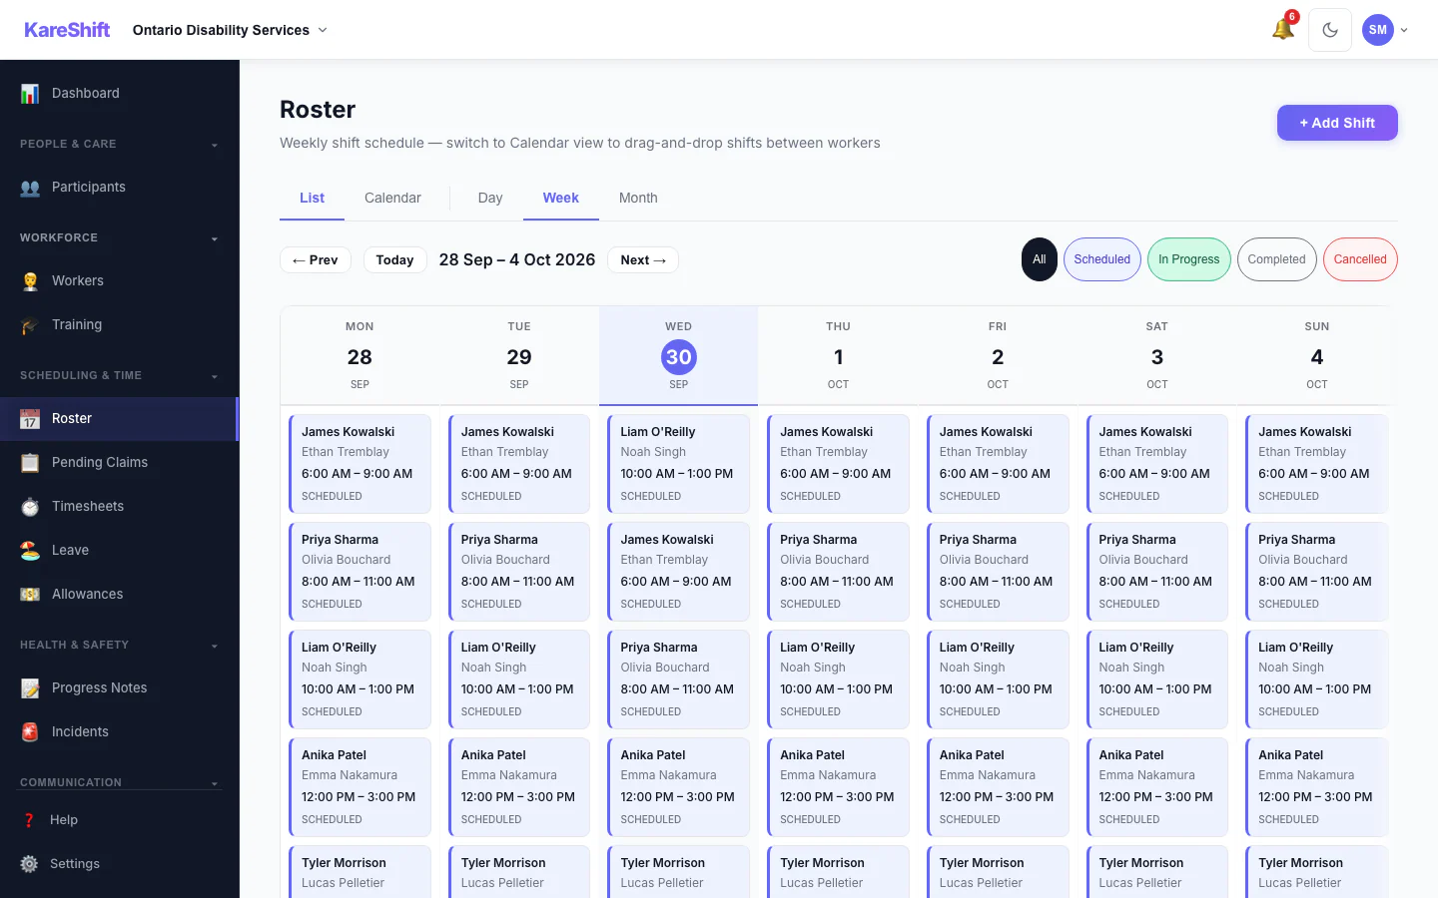Click the Training graduation cap icon
Screen dimensions: 1438x898
coord(30,325)
